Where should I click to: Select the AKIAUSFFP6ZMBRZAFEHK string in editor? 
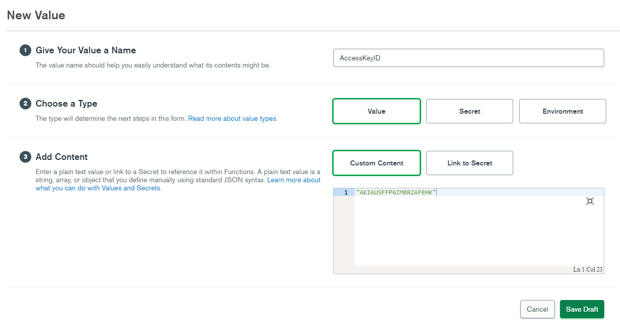pyautogui.click(x=395, y=192)
